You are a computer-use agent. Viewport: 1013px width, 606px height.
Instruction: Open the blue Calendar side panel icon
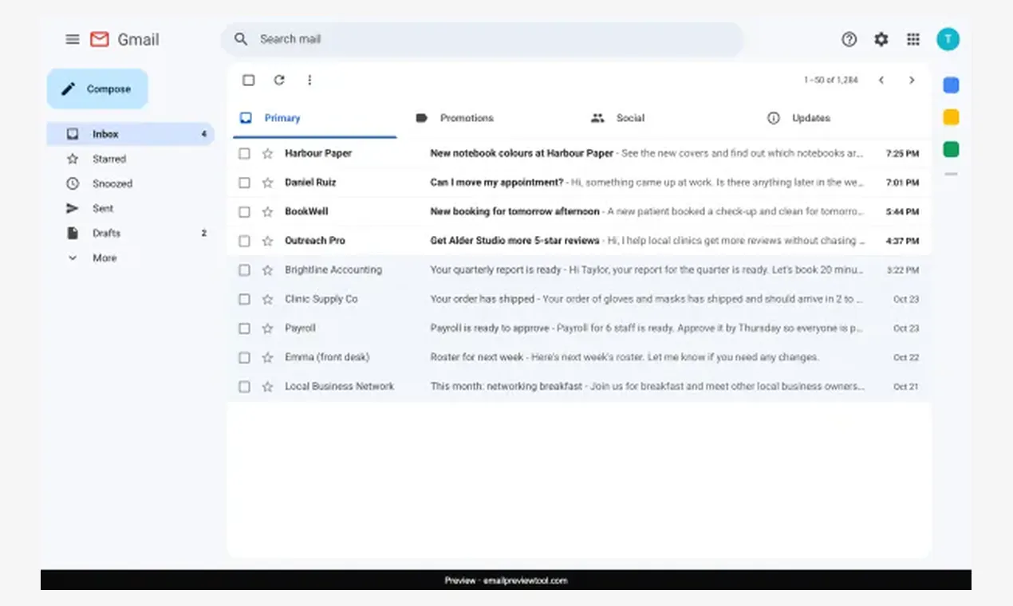tap(951, 85)
